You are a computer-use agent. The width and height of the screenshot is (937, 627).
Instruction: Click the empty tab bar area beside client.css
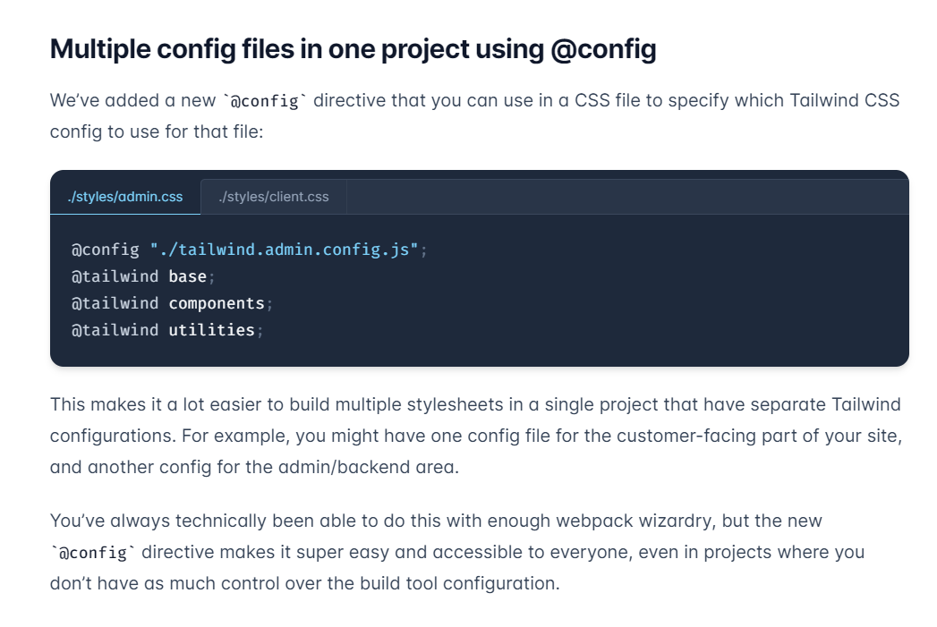tap(626, 197)
